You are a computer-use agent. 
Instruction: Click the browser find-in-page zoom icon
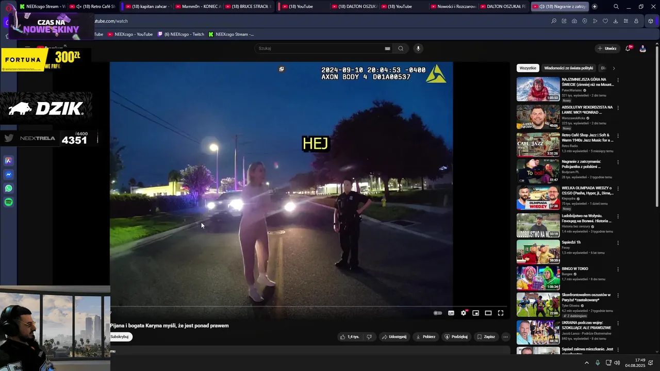pos(554,21)
